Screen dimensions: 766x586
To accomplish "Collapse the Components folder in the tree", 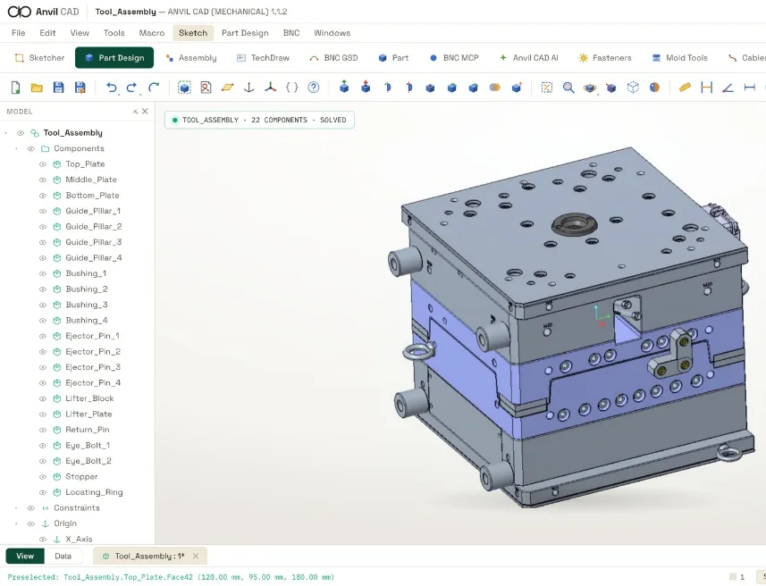I will pyautogui.click(x=16, y=148).
